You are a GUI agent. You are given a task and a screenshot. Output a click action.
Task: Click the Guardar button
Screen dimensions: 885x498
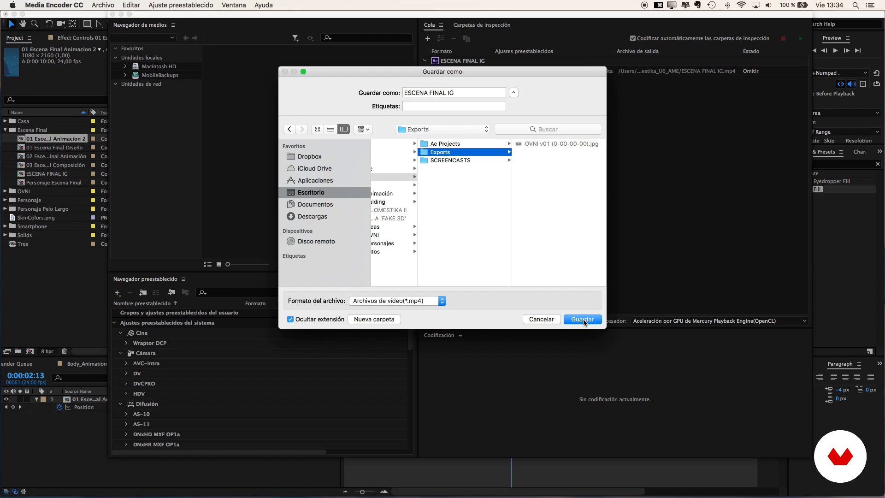click(x=583, y=319)
